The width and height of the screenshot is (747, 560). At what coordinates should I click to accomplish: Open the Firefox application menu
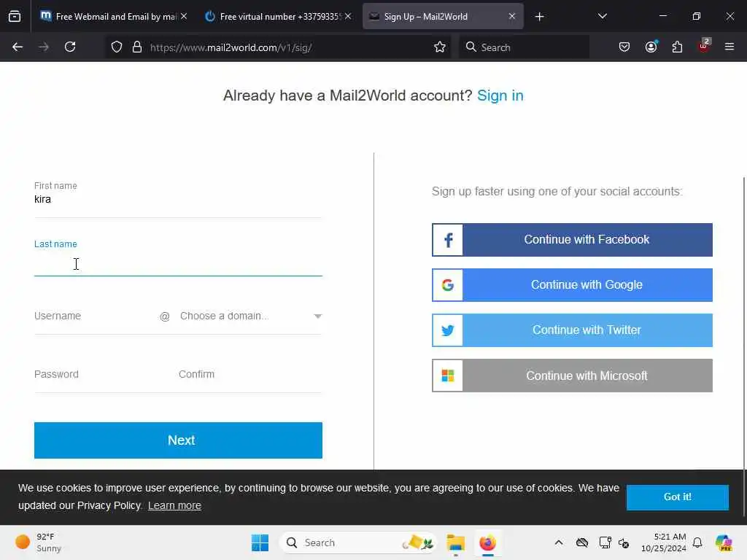pyautogui.click(x=729, y=47)
